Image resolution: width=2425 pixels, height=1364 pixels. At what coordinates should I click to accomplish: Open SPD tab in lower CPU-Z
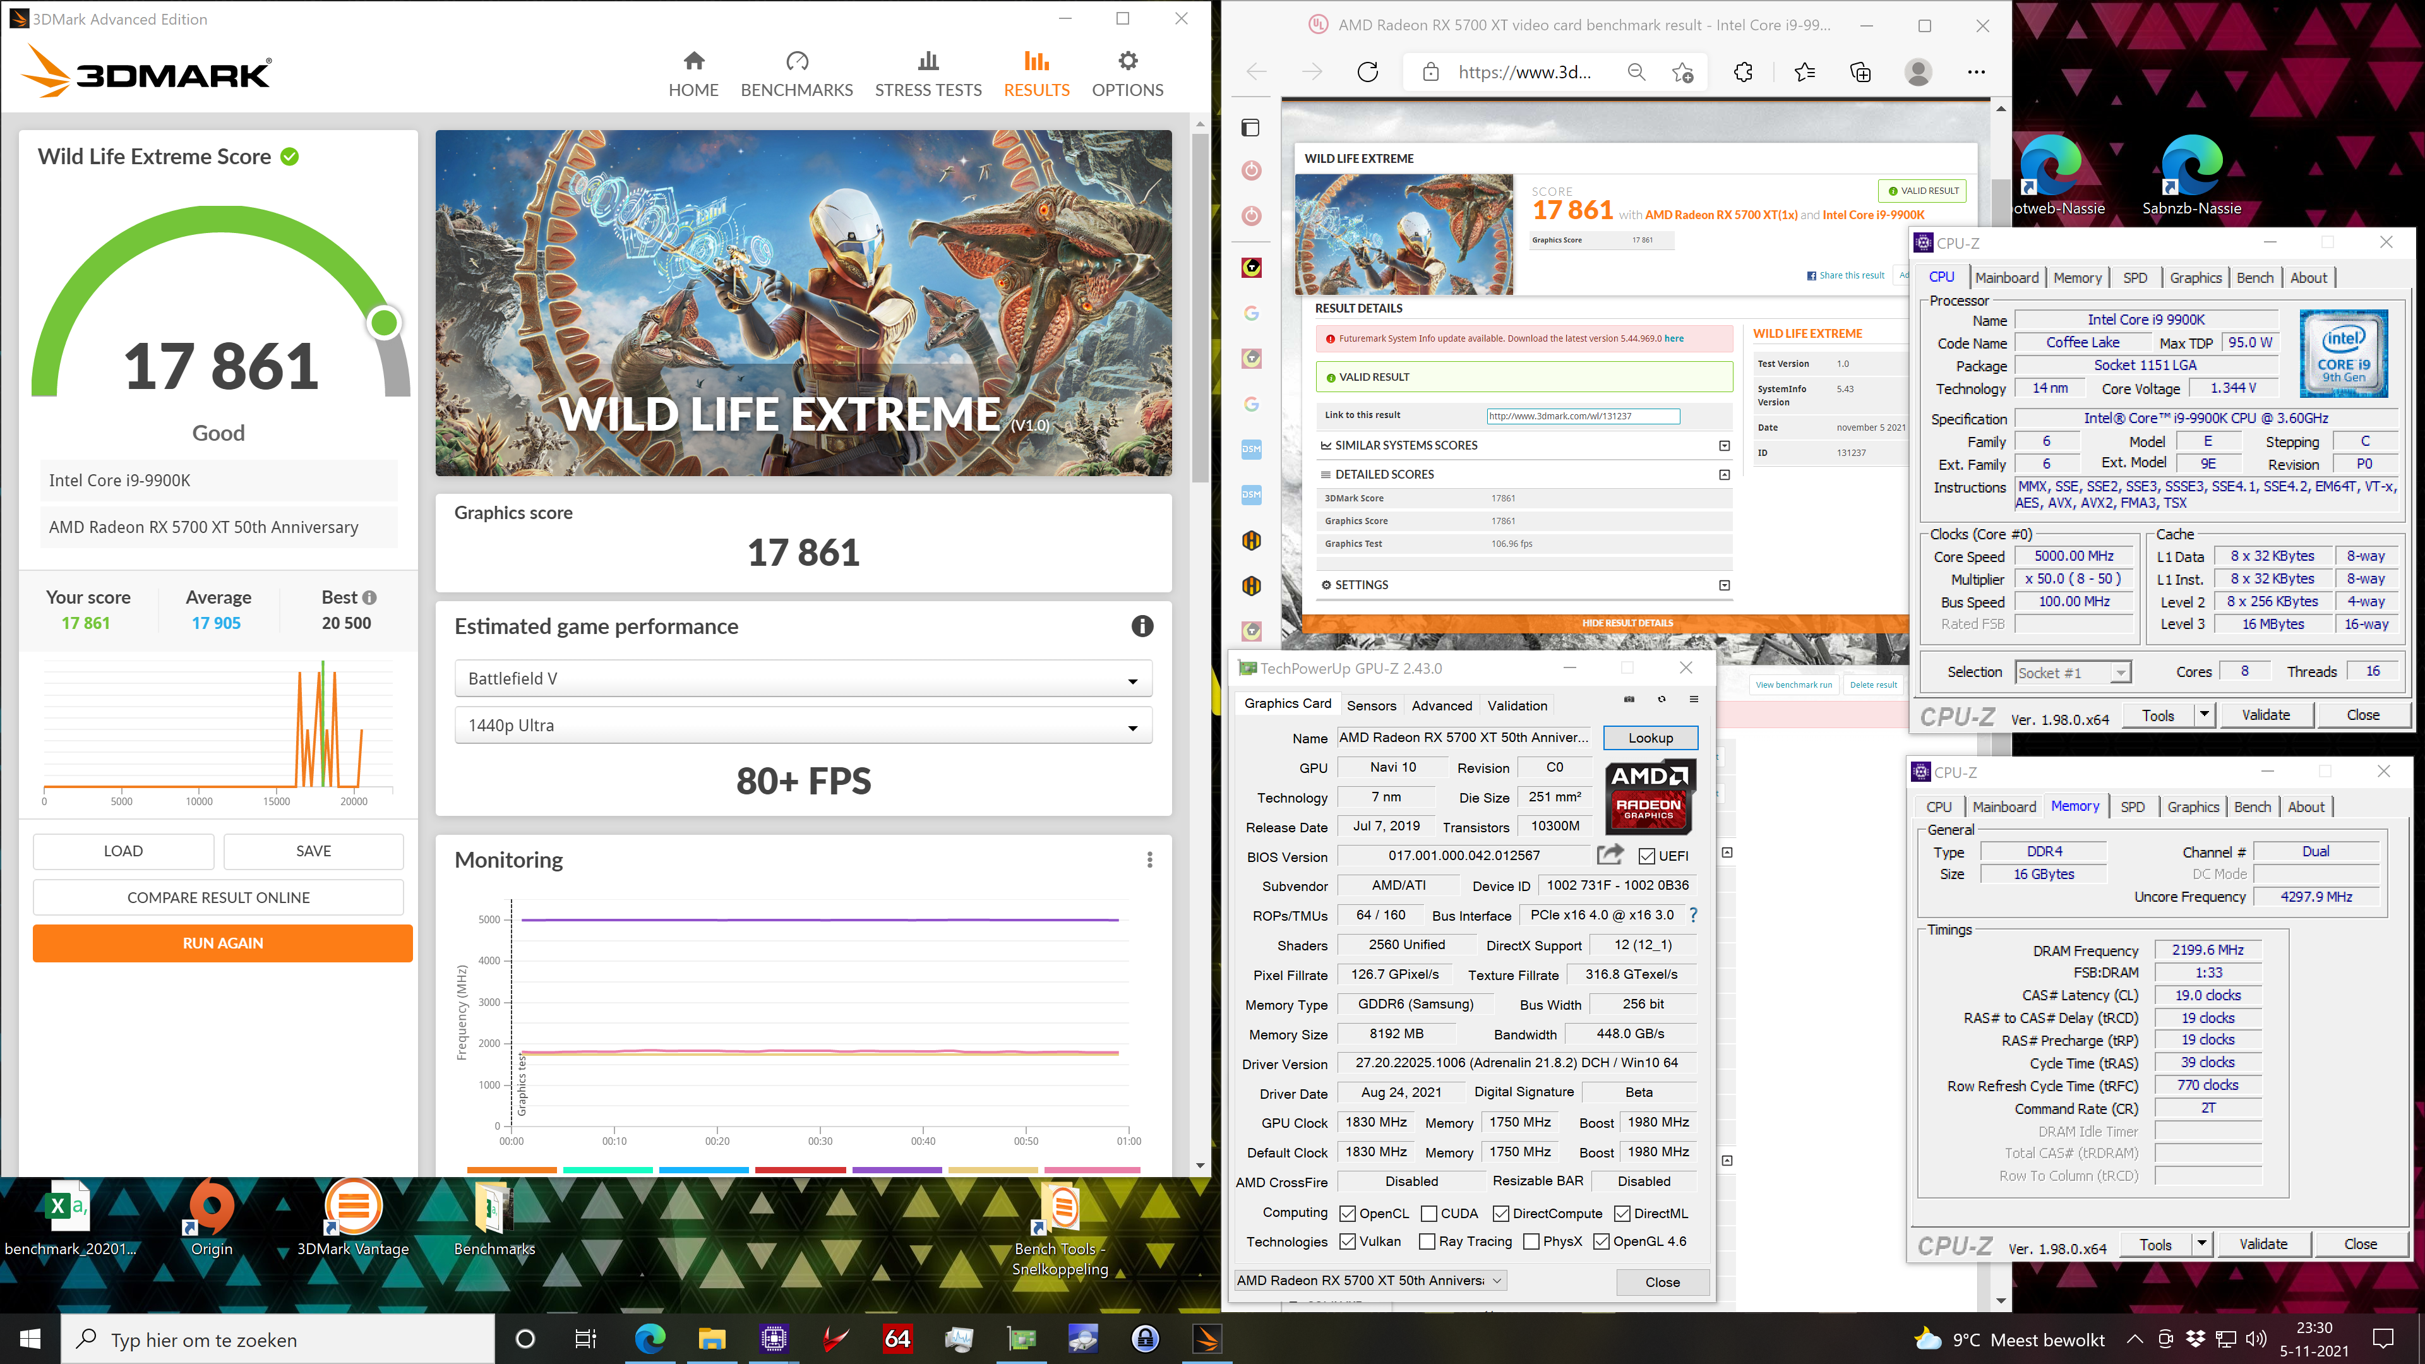click(x=2132, y=807)
